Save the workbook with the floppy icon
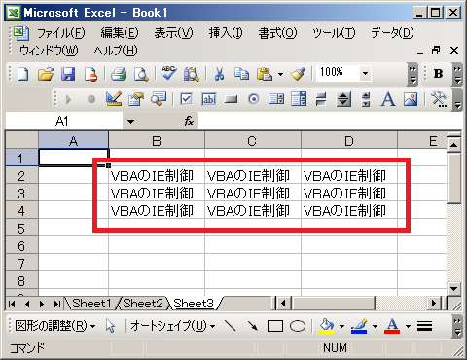 click(68, 74)
